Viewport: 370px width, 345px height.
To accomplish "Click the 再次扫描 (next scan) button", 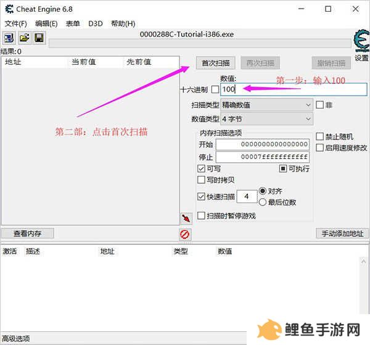I will click(260, 63).
